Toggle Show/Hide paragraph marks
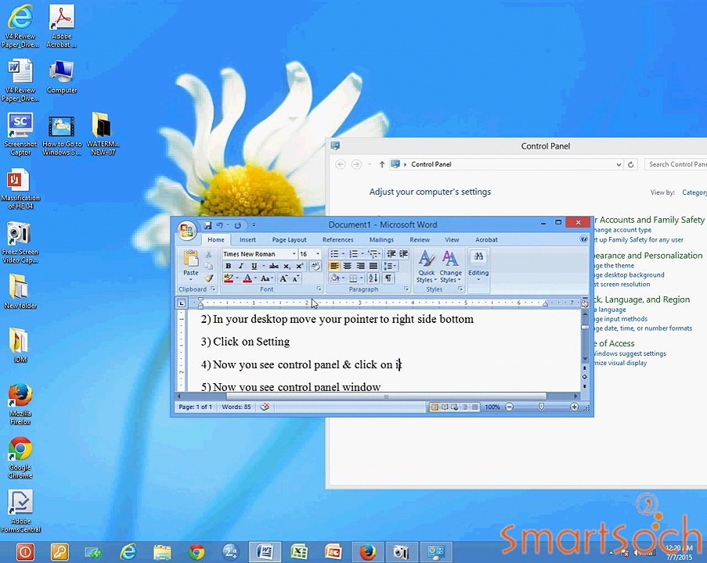Screen dimensions: 707x563 click(x=388, y=278)
